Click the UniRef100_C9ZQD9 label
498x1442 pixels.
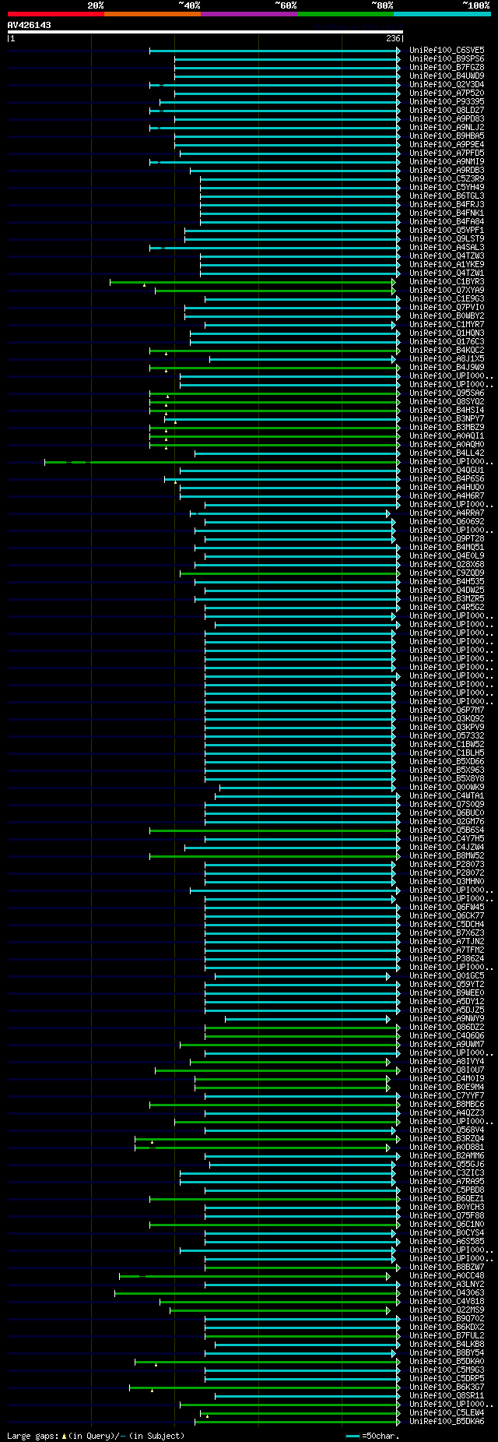click(447, 573)
